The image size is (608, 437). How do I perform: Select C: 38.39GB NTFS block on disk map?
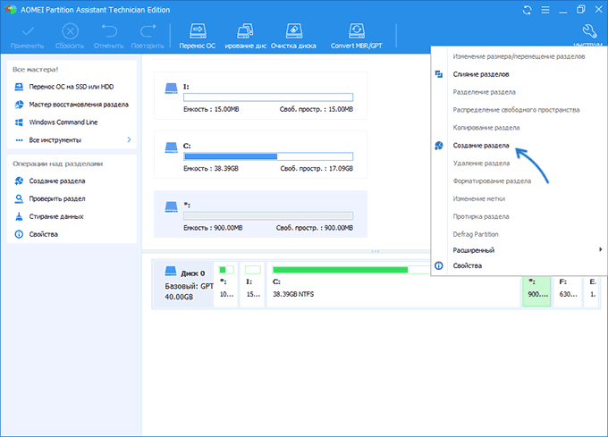click(393, 284)
